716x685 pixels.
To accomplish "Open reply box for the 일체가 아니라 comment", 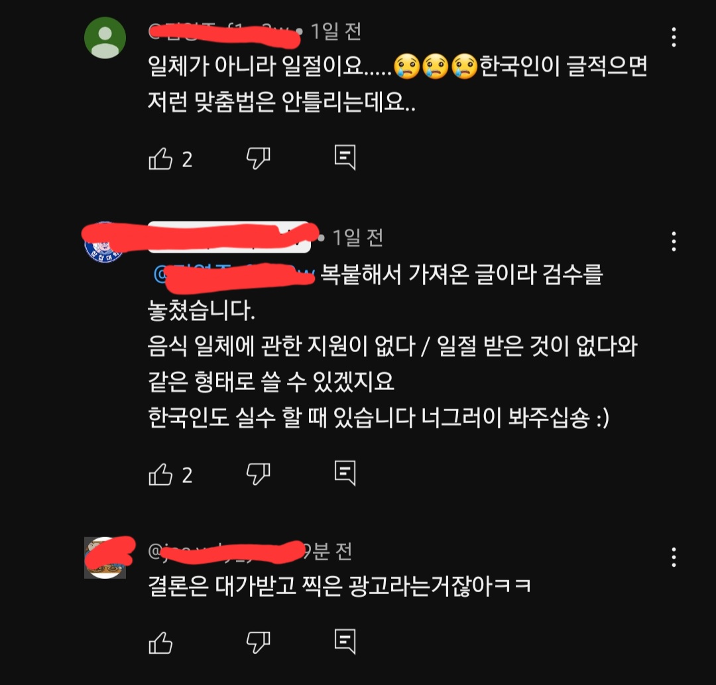I will pyautogui.click(x=345, y=158).
